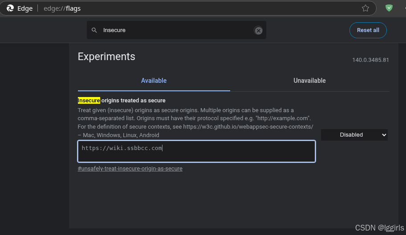Add this page to favorites star icon
The height and width of the screenshot is (235, 406).
(365, 8)
